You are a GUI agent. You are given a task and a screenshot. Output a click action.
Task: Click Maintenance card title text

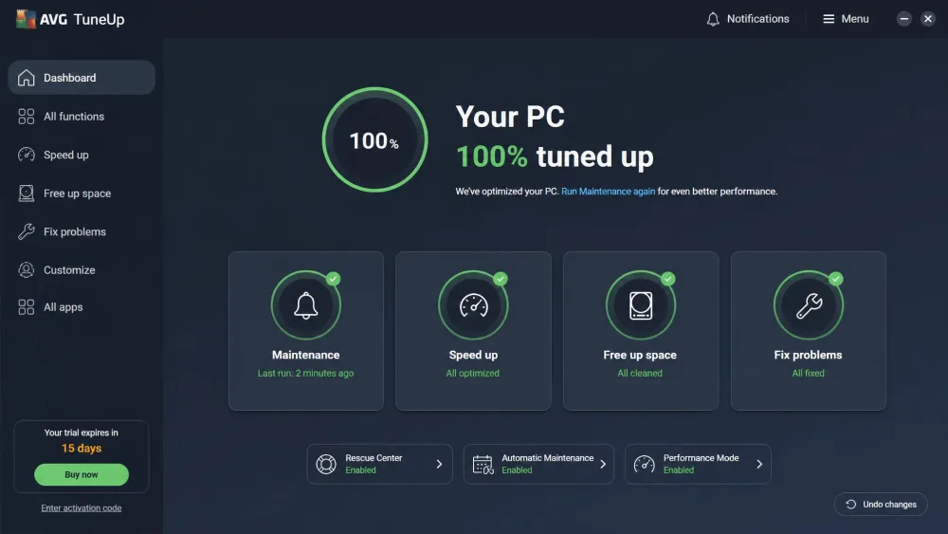click(x=306, y=355)
